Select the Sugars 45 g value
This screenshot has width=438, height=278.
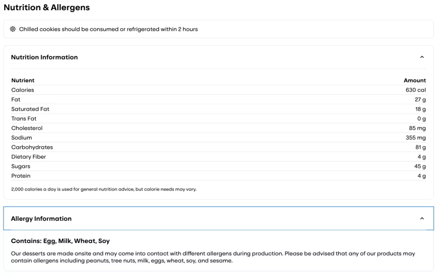tap(420, 166)
